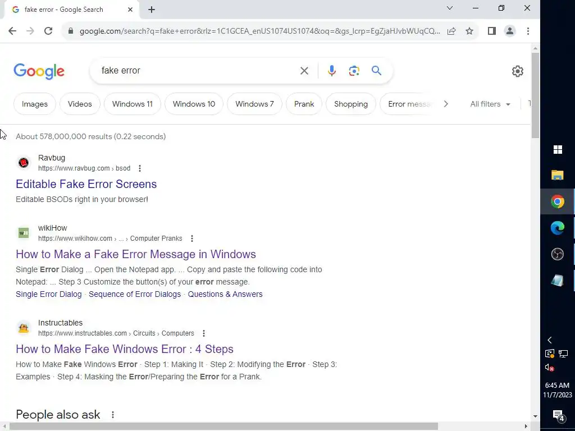
Task: Close the fake error Google Search tab
Action: click(x=130, y=10)
